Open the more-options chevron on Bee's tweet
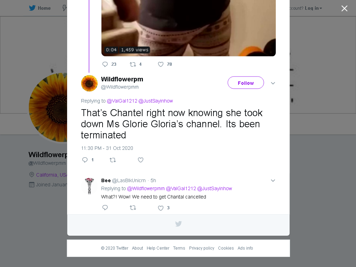This screenshot has width=356, height=267. [273, 180]
